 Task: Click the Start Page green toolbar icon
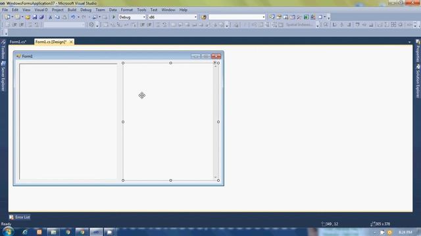pos(306,17)
